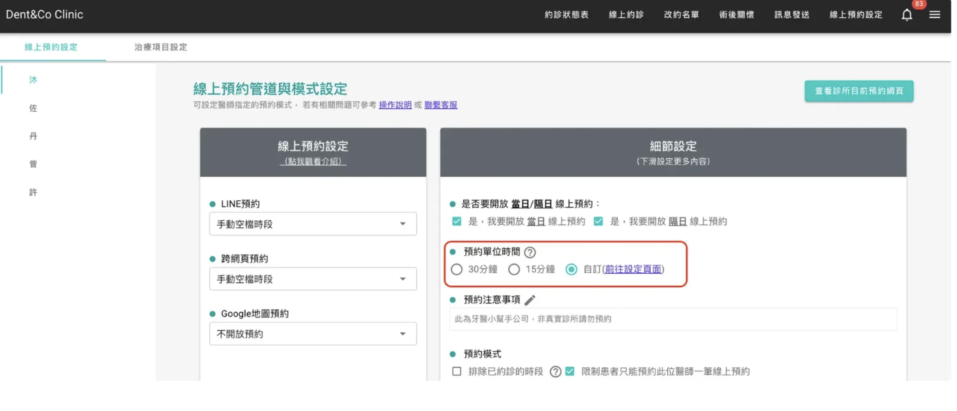
Task: Click the 查看診所目前預約網頁 button
Action: [859, 91]
